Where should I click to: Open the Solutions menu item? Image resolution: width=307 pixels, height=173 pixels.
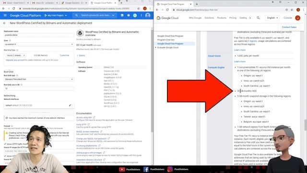coord(209,18)
